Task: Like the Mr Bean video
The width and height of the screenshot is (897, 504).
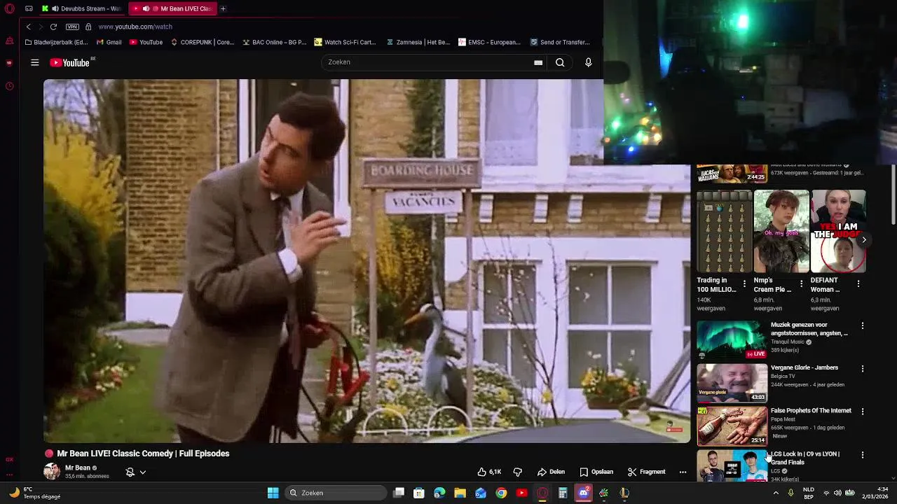Action: 489,472
